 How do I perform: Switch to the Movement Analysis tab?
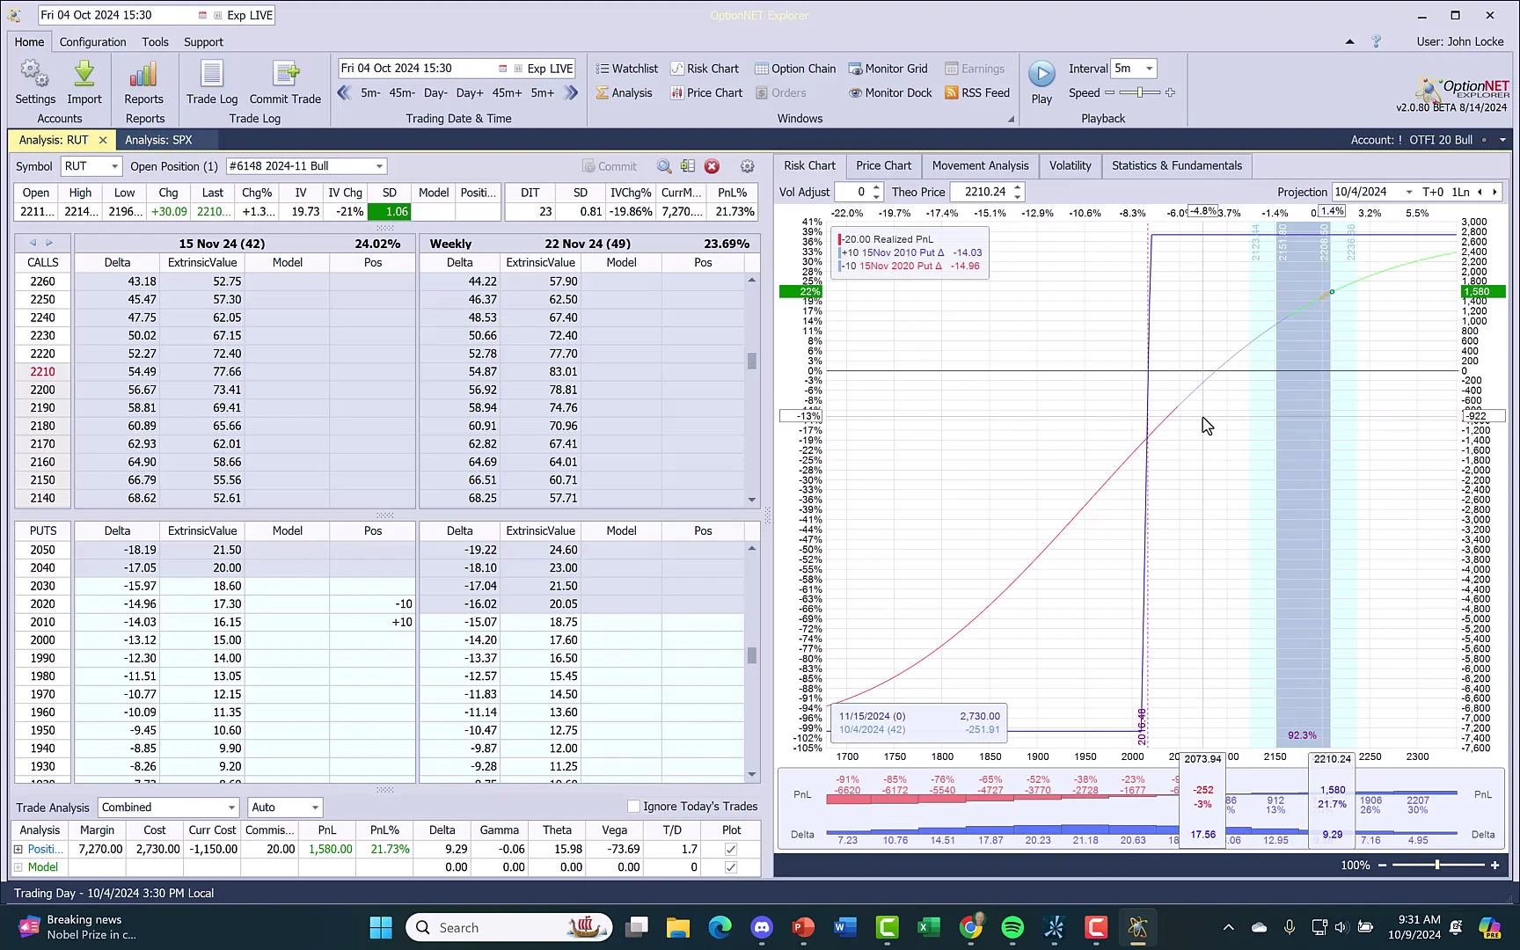(x=980, y=165)
